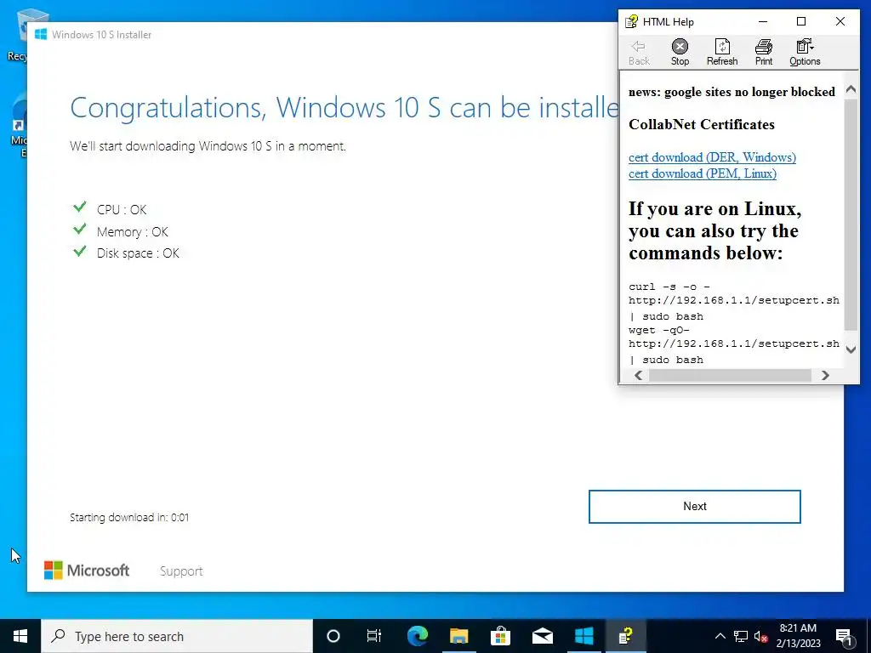Open the Options menu in HTML Help
Image resolution: width=871 pixels, height=653 pixels.
click(805, 53)
